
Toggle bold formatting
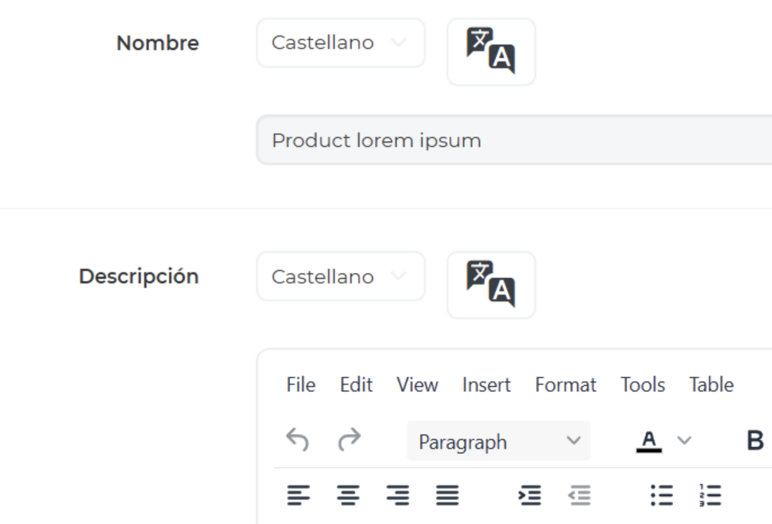(755, 441)
